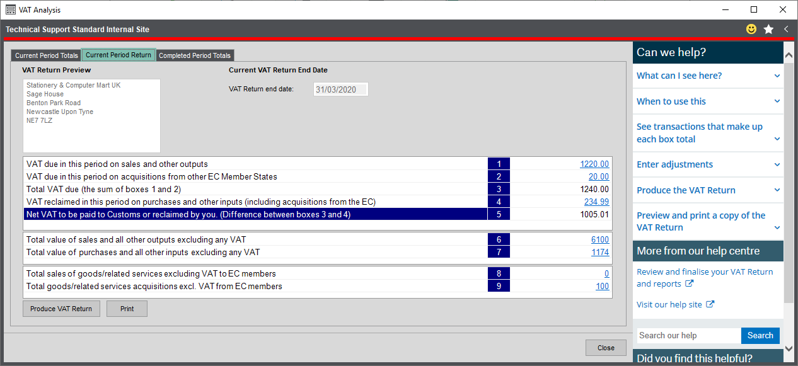Click the star favourites icon in header

768,28
